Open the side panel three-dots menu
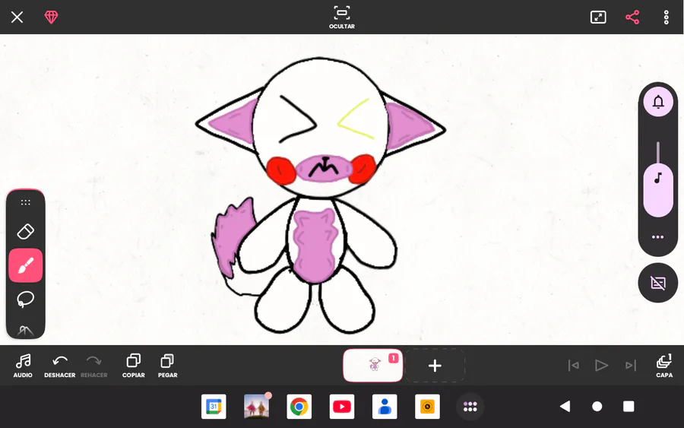The height and width of the screenshot is (428, 684). click(658, 237)
